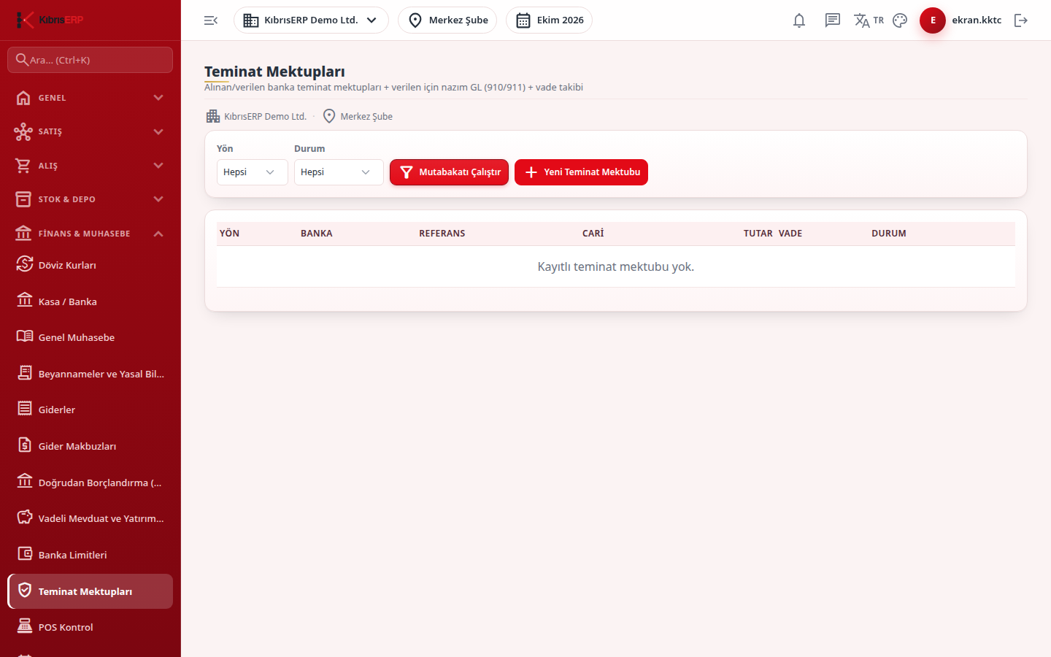Image resolution: width=1051 pixels, height=657 pixels.
Task: Select the Merkez Şube branch button
Action: click(447, 20)
